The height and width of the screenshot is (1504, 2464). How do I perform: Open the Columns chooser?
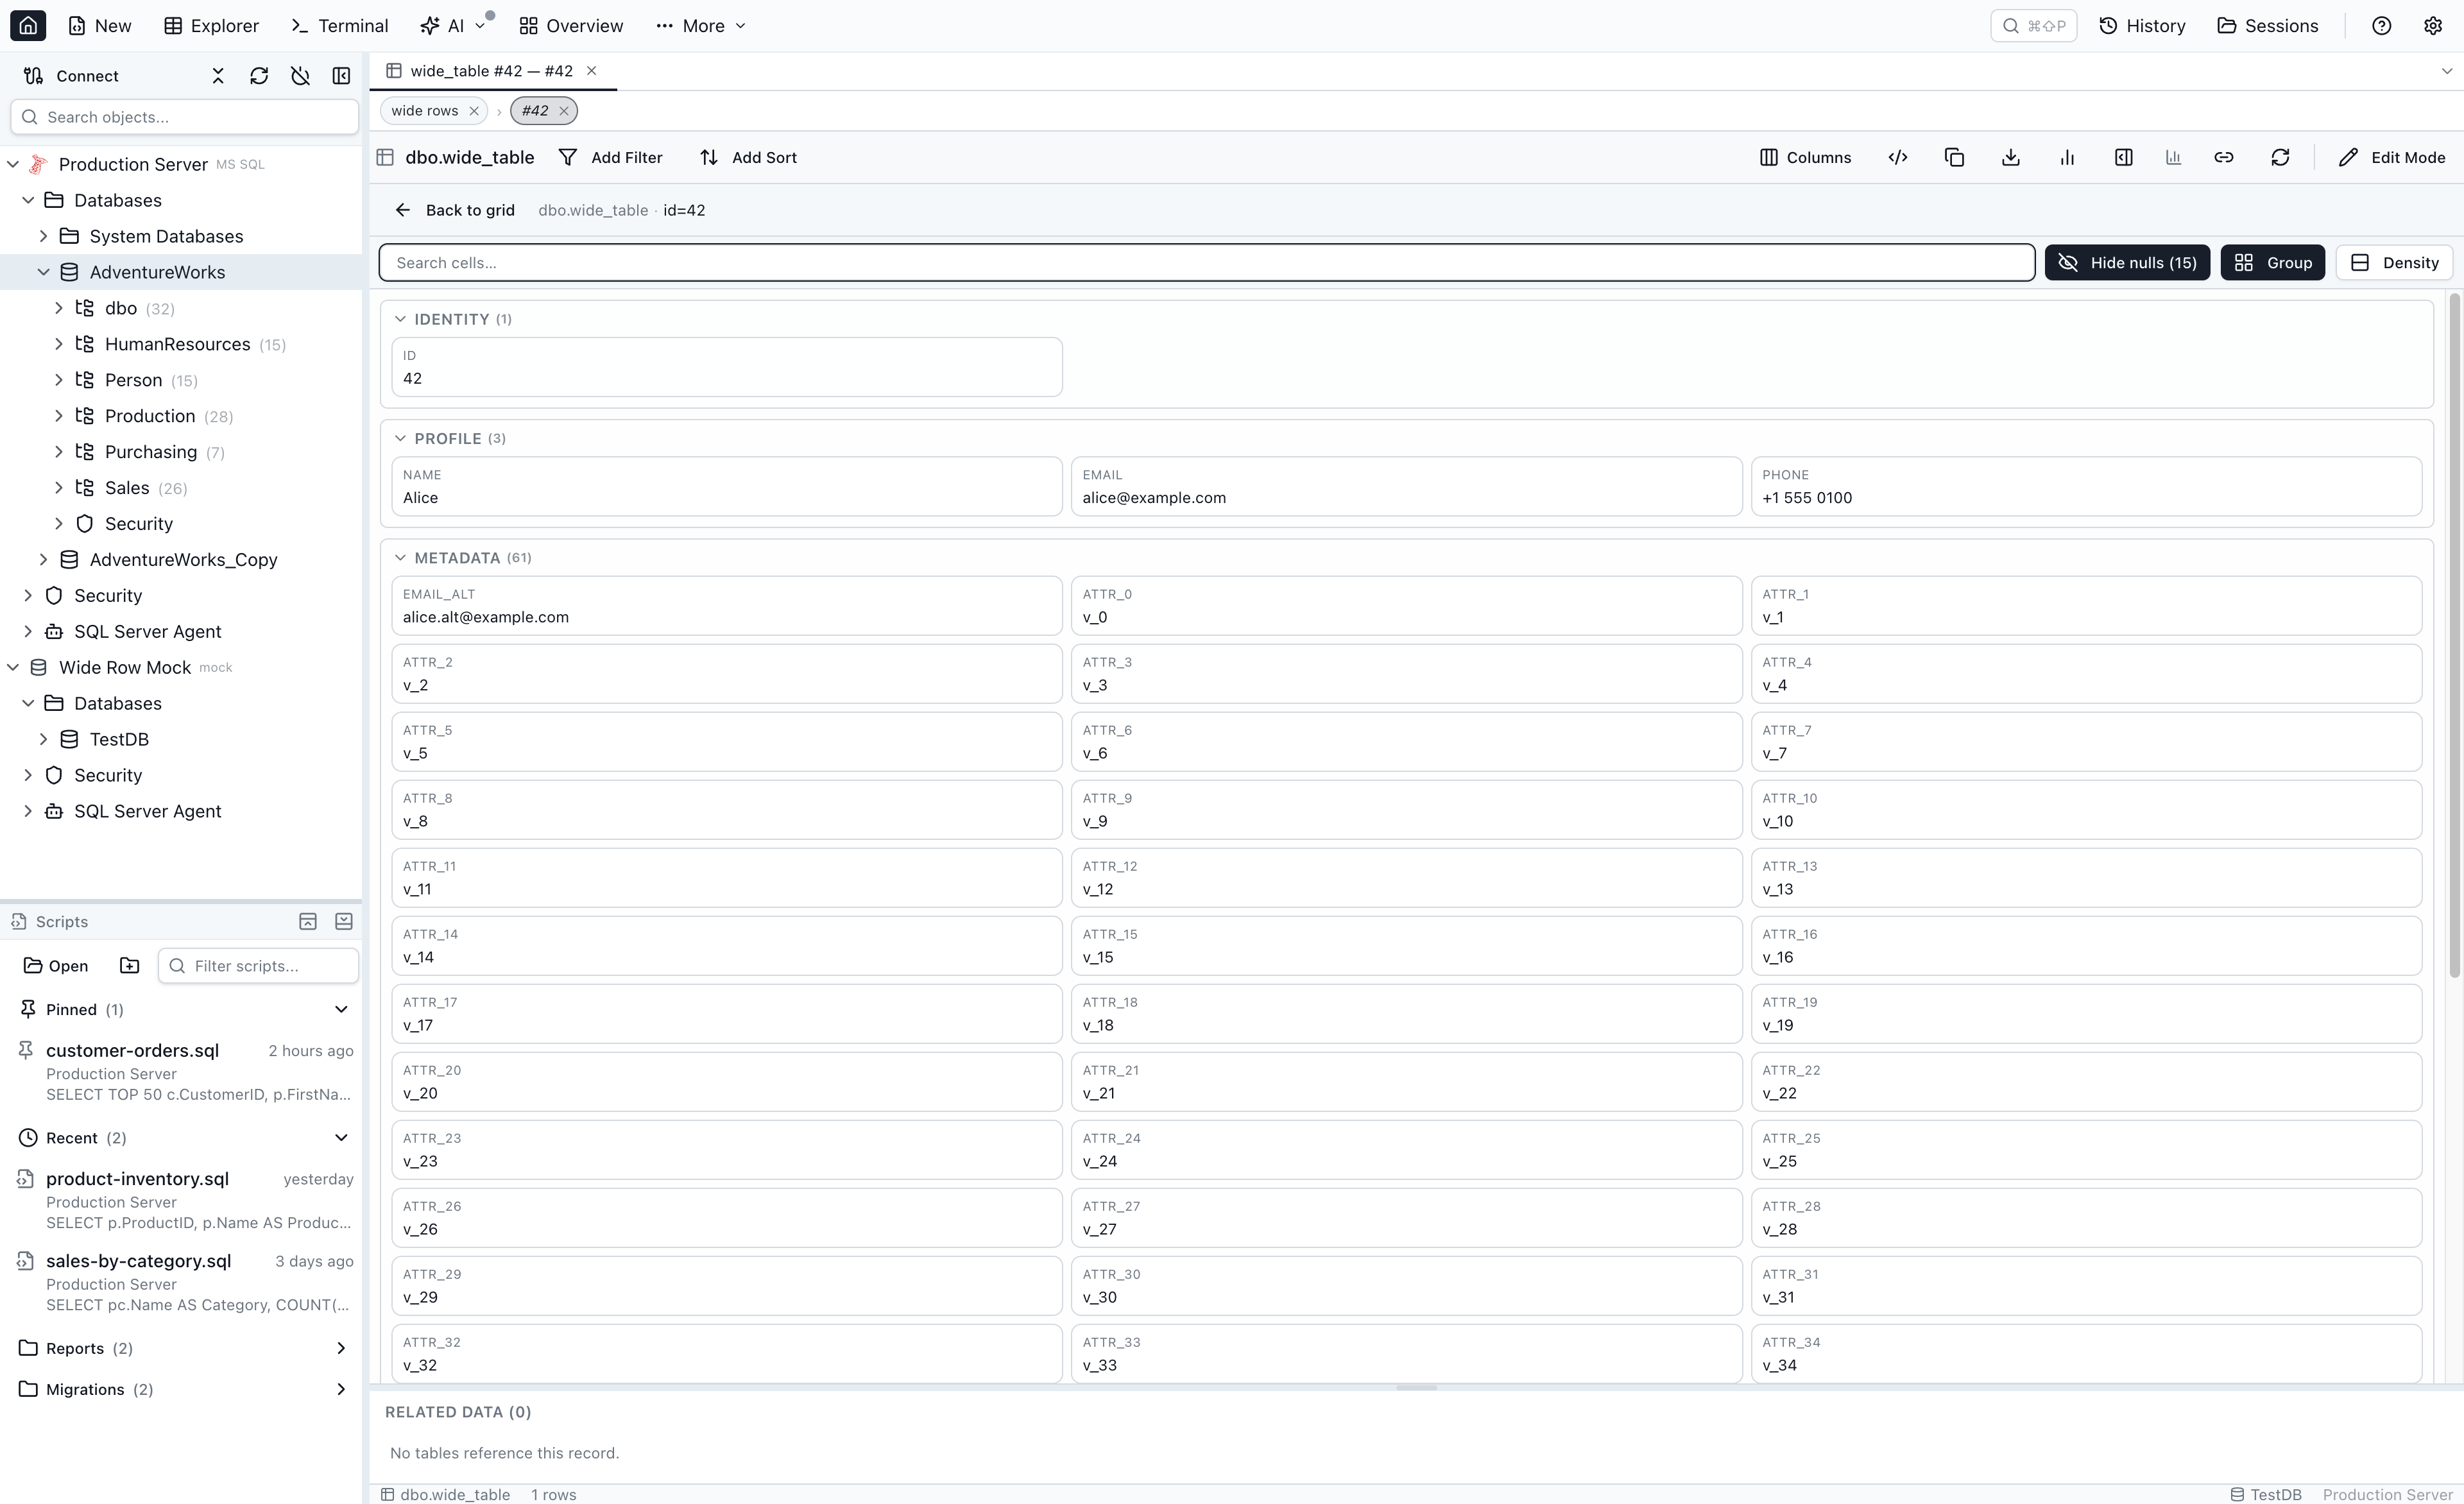point(1805,157)
